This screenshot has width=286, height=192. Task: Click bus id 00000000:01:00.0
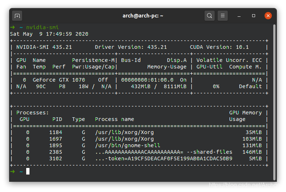[147, 80]
